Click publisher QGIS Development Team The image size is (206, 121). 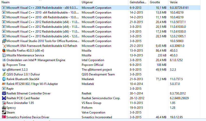(98, 74)
